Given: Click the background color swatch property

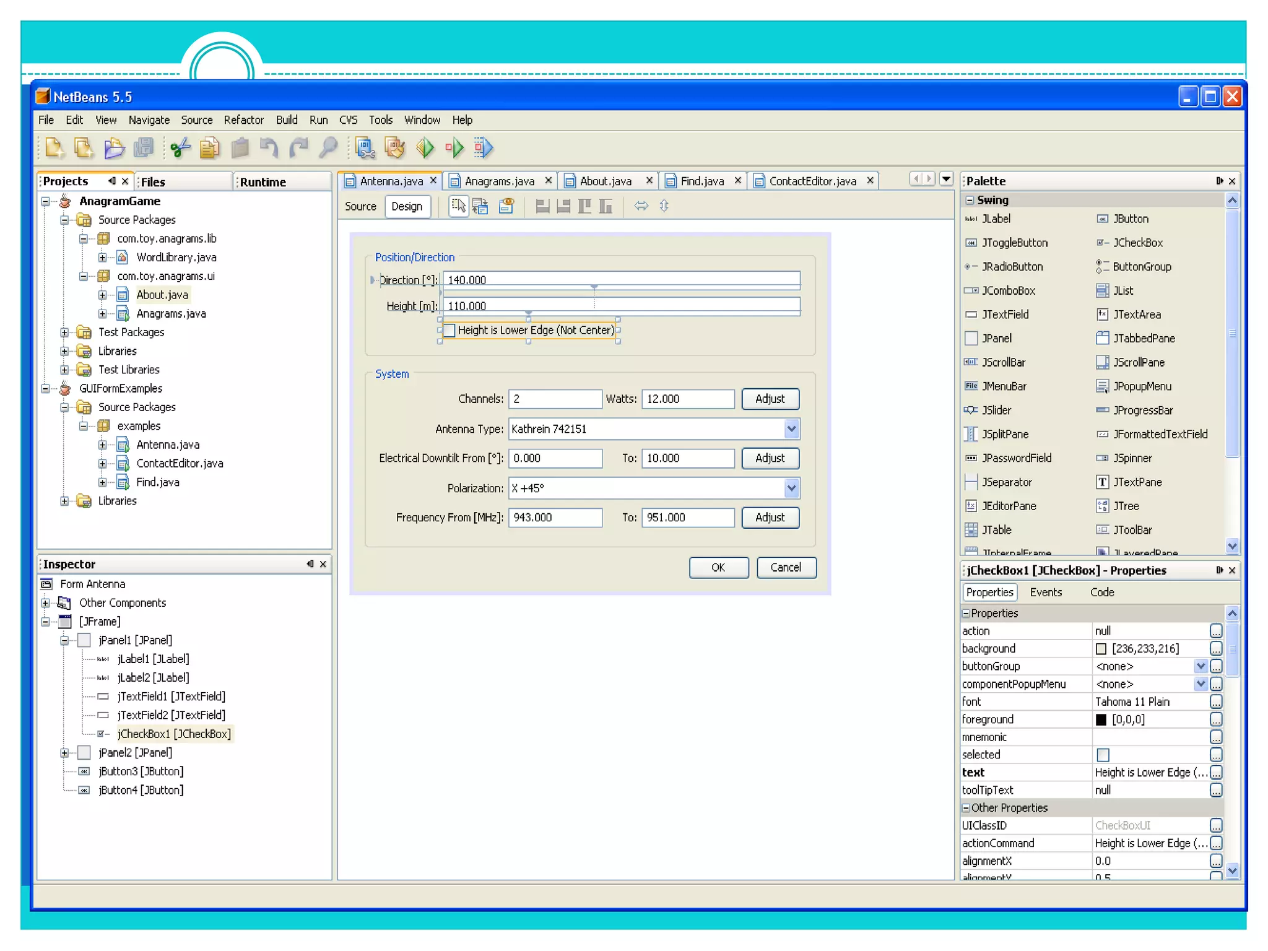Looking at the screenshot, I should click(x=1101, y=649).
